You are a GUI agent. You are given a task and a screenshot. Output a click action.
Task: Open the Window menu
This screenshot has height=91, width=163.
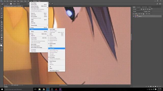[35, 1]
